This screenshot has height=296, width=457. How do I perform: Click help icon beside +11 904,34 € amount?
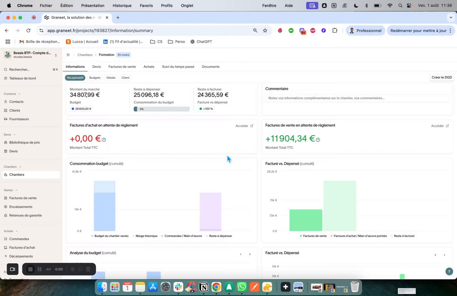click(318, 140)
